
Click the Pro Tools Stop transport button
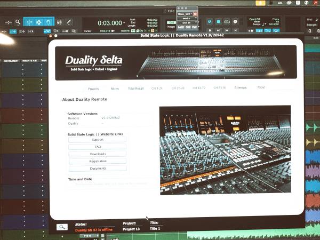(x=218, y=21)
